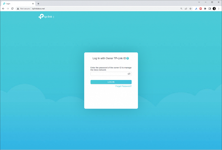Go forward using browser forward arrow

coord(8,9)
